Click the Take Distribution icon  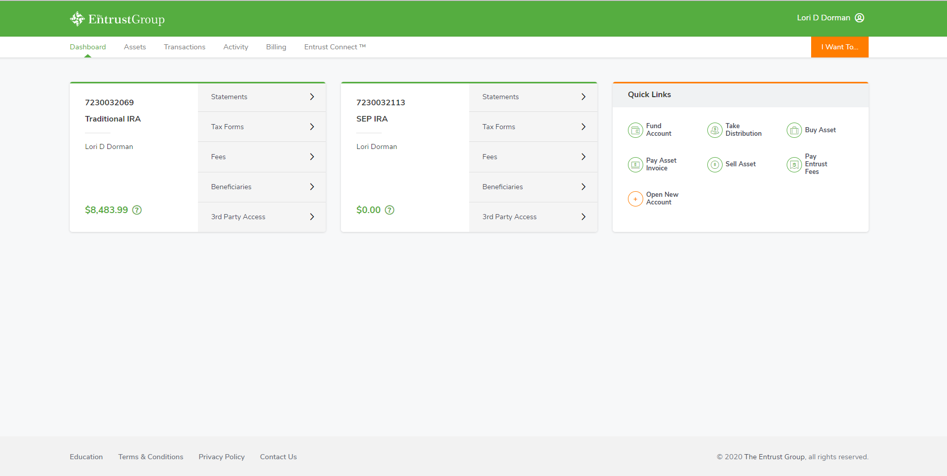(715, 130)
